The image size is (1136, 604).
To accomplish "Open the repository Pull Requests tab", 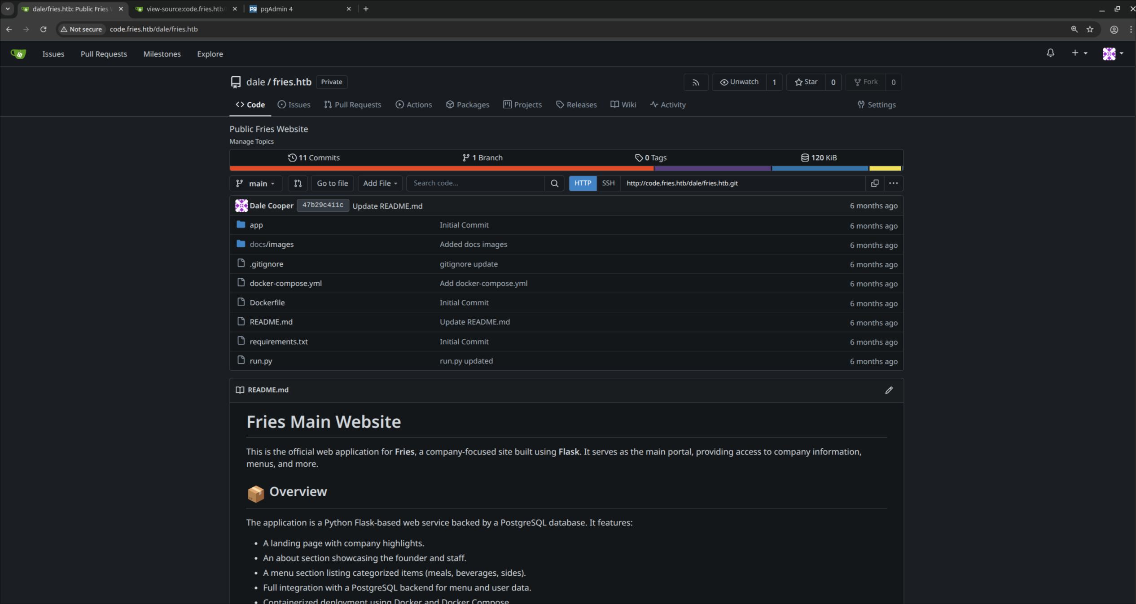I will click(x=352, y=105).
